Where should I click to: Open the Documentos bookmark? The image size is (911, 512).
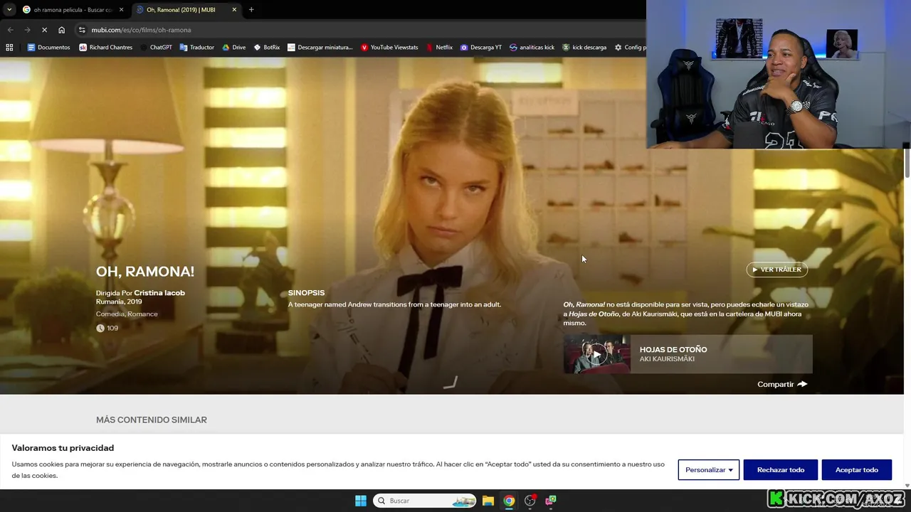pyautogui.click(x=48, y=48)
